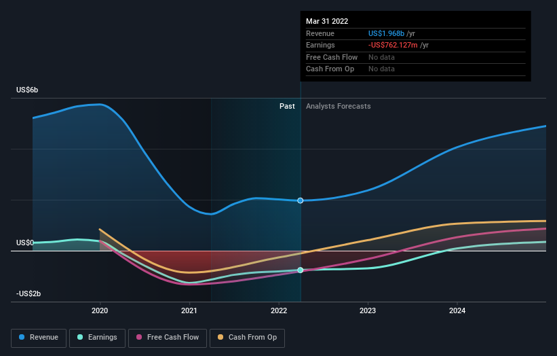The width and height of the screenshot is (557, 356).
Task: Click the Revenue data point marker
Action: (300, 200)
